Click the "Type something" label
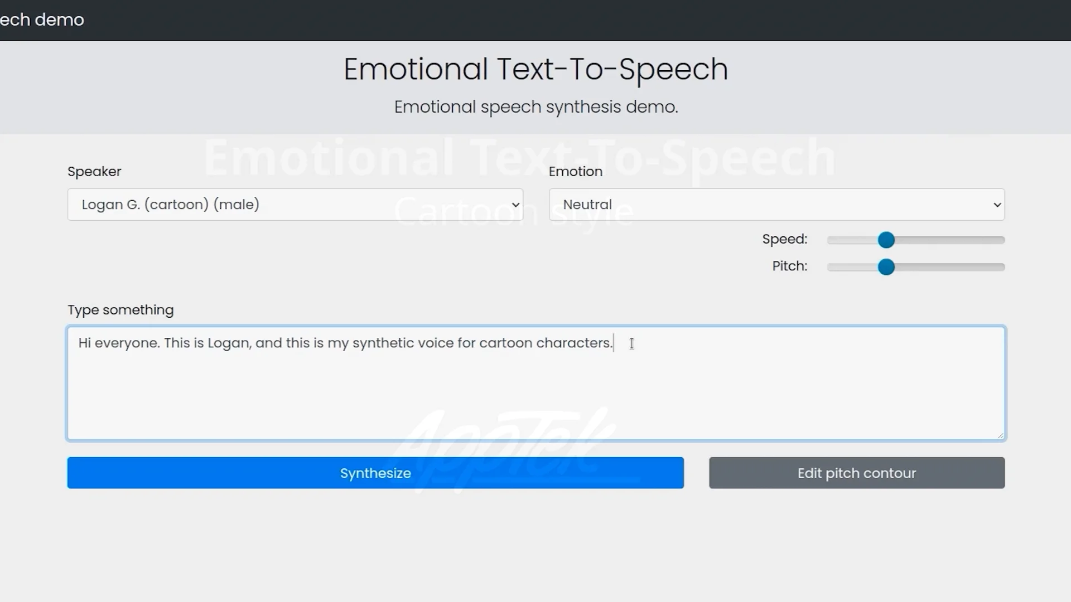The image size is (1071, 602). (120, 310)
